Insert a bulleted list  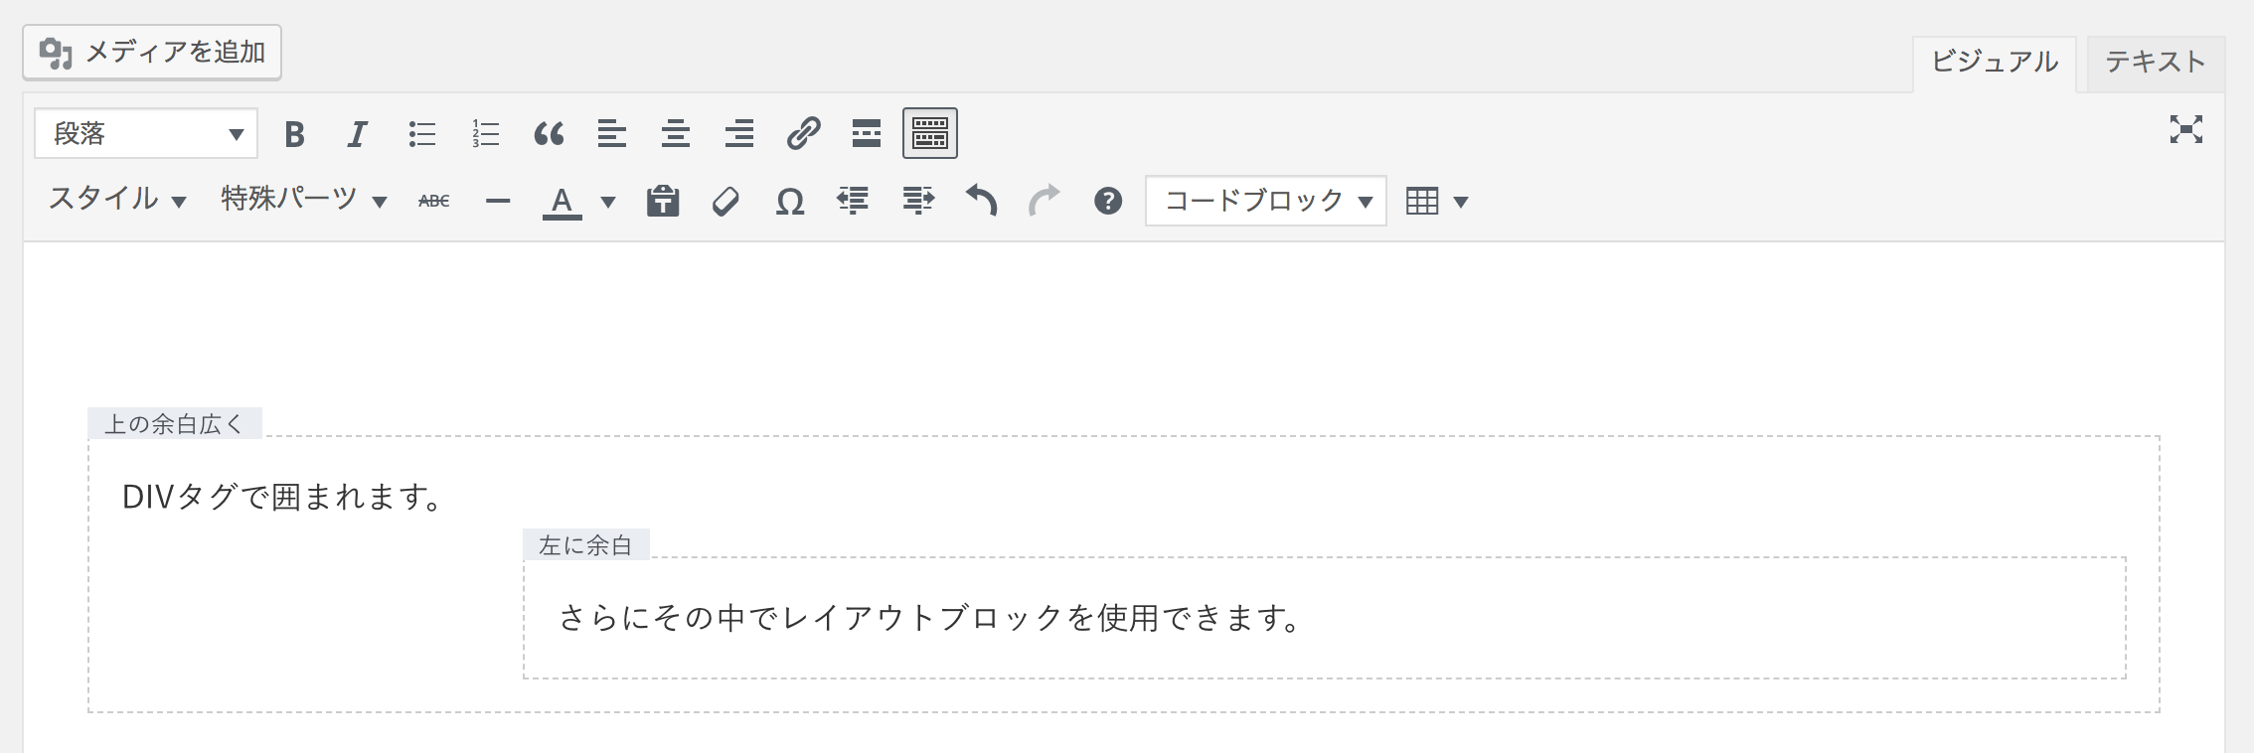(x=421, y=133)
